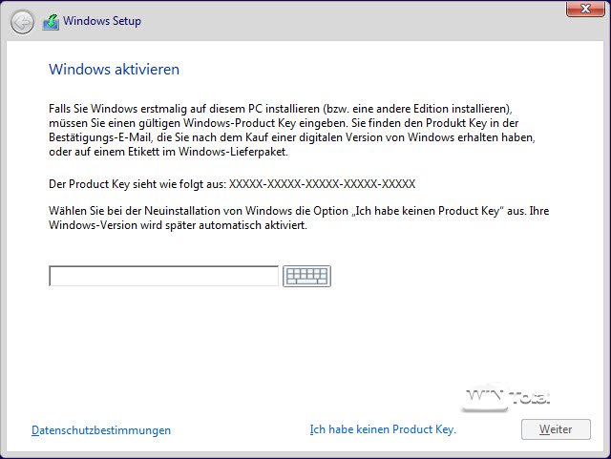Click the text 'Wählen Sie bei der Neuinstallation'
Screen dimensions: 611x459
click(299, 218)
